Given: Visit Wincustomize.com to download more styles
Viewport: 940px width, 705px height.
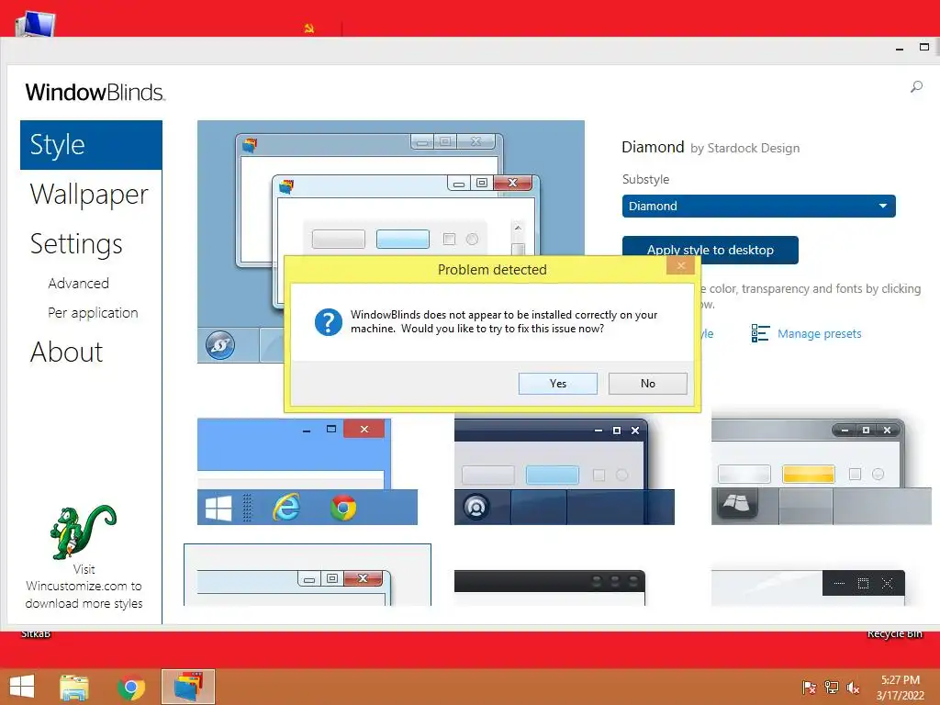Looking at the screenshot, I should point(84,587).
